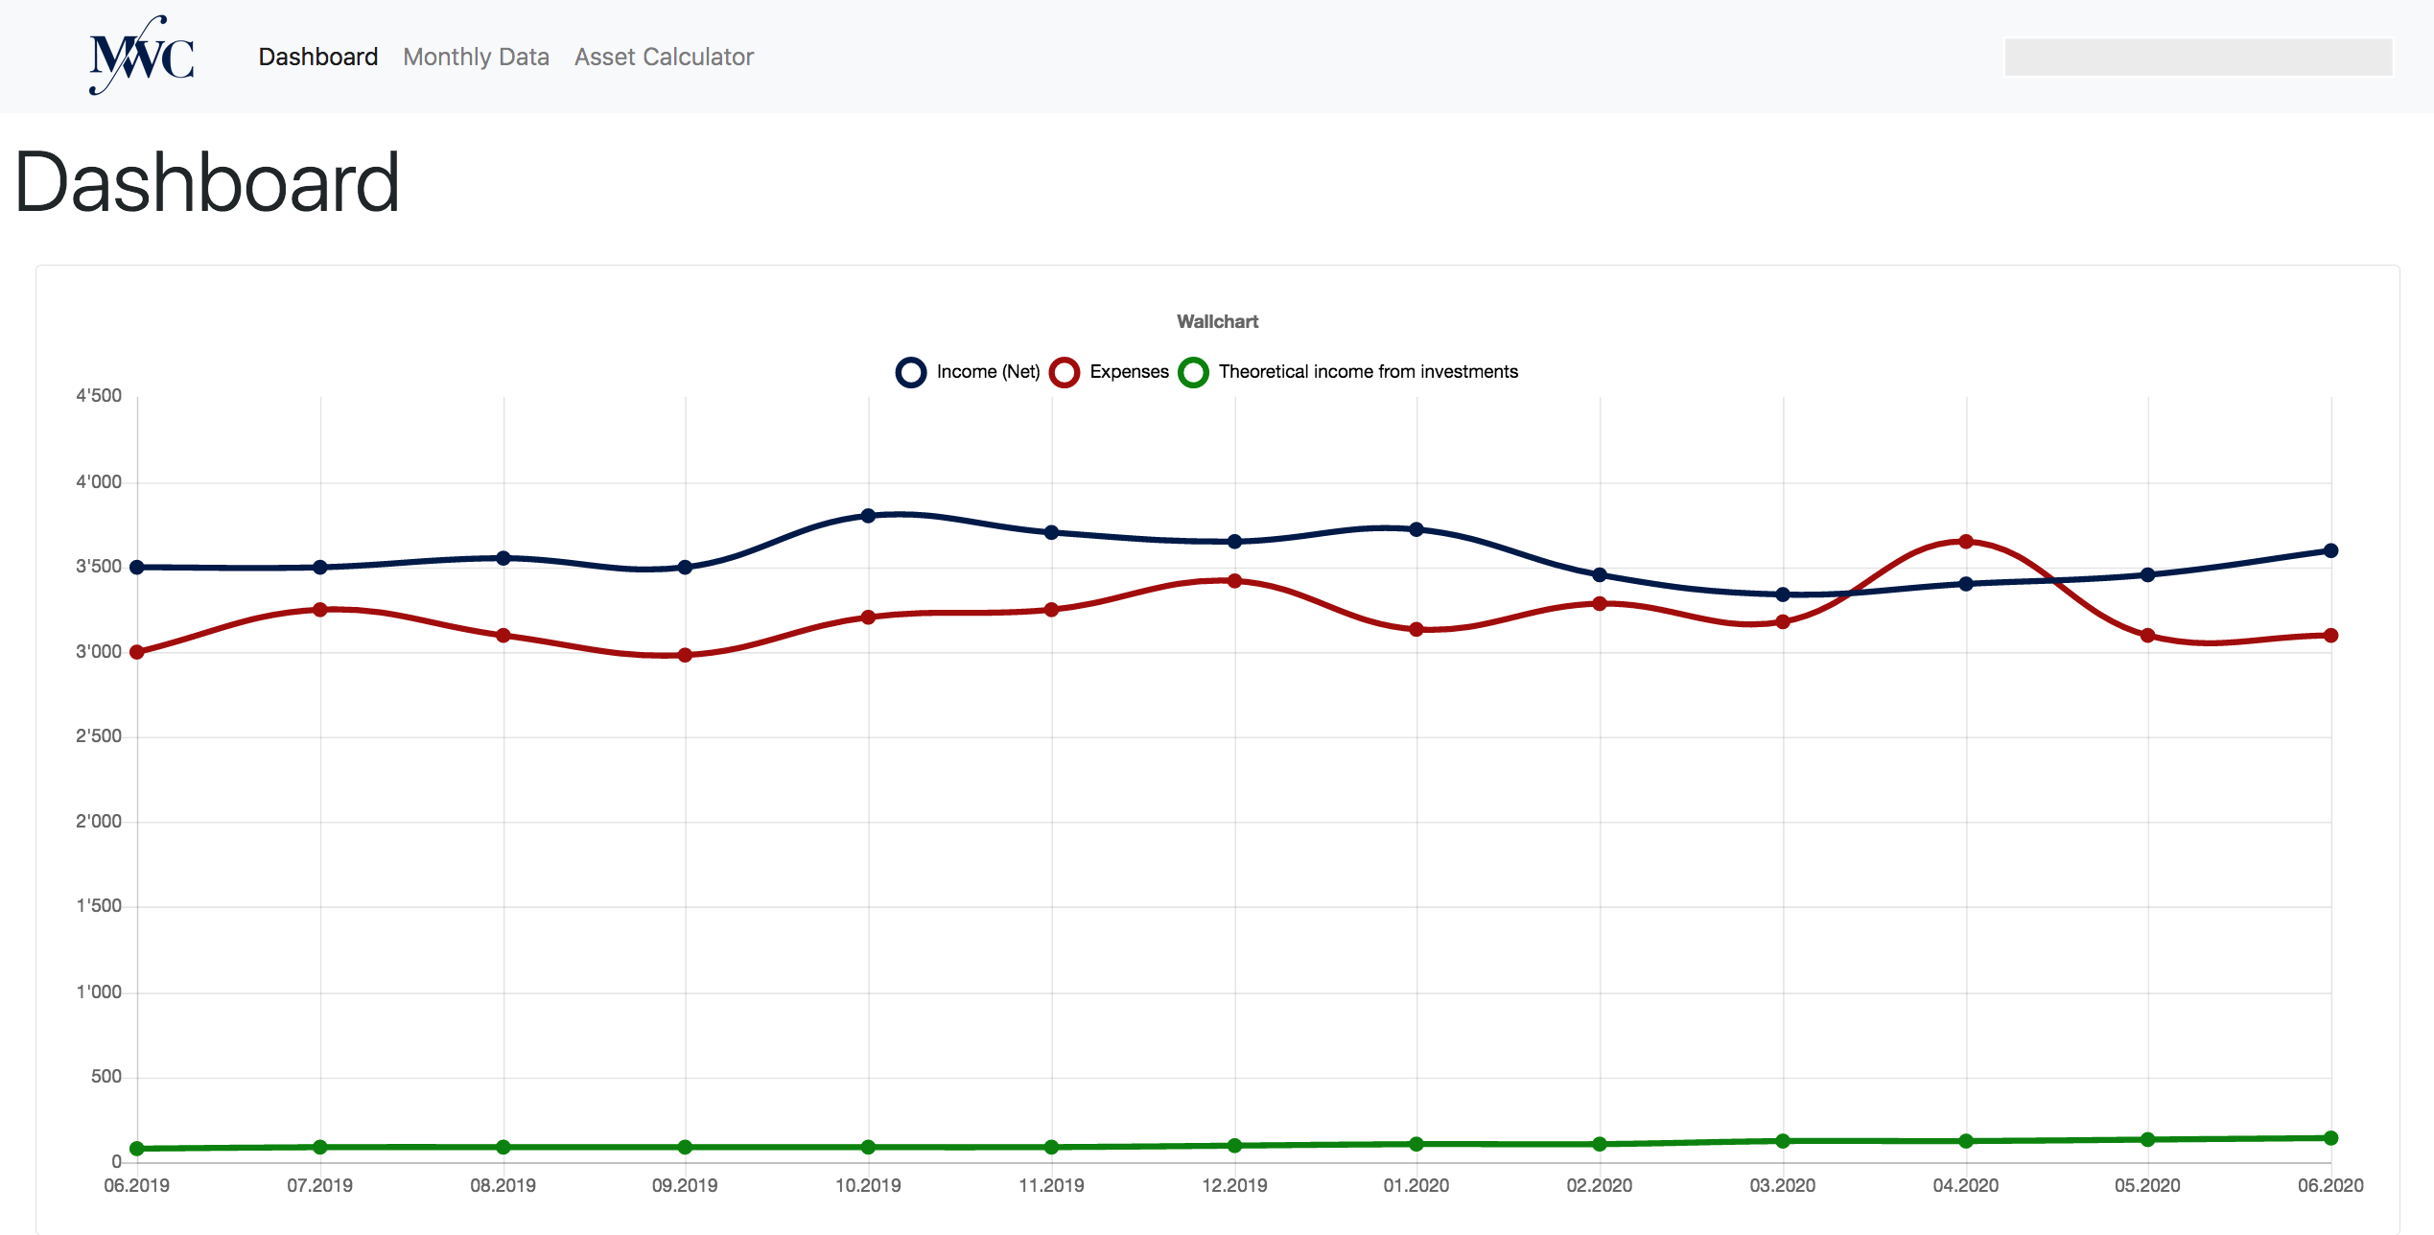Image resolution: width=2434 pixels, height=1235 pixels.
Task: Select the Income data point at 06.2020
Action: point(2331,550)
